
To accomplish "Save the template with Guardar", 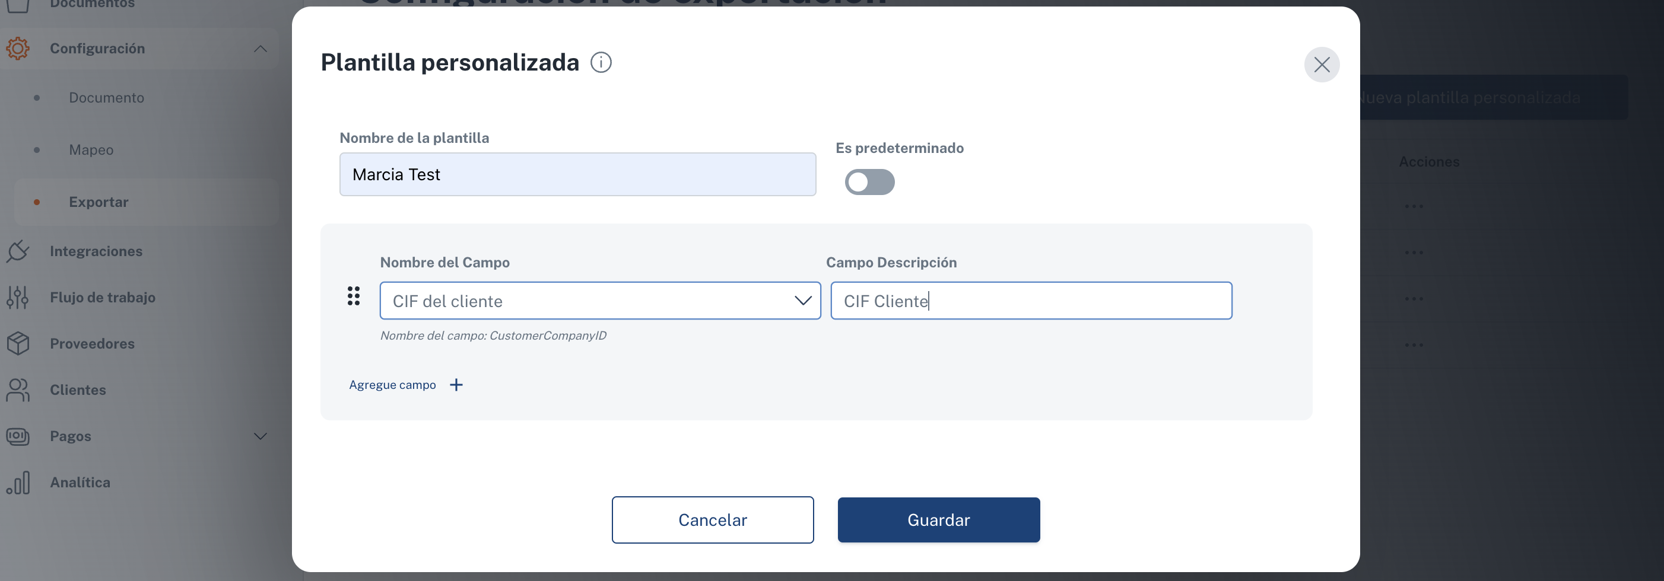I will pos(939,520).
